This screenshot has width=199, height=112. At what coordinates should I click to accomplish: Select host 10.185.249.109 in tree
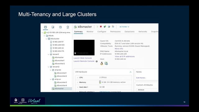tap(58, 45)
